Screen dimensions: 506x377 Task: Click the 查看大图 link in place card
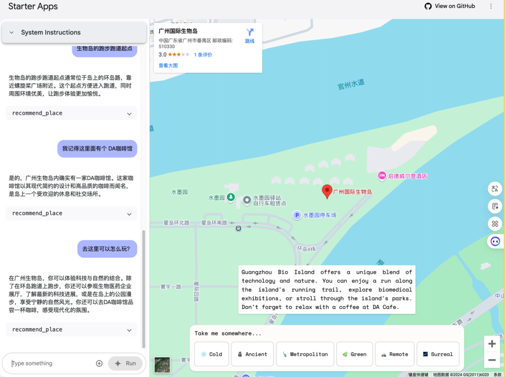pos(168,65)
